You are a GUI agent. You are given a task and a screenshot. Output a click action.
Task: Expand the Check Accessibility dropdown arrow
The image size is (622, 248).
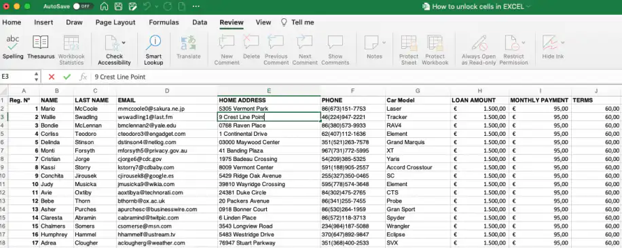point(124,42)
